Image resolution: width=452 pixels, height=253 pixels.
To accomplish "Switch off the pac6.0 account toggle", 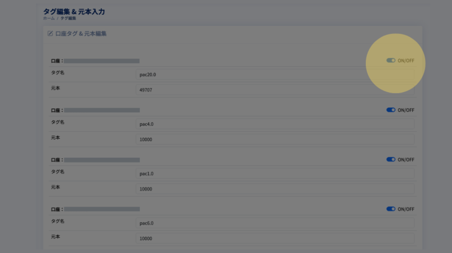I will pos(391,209).
